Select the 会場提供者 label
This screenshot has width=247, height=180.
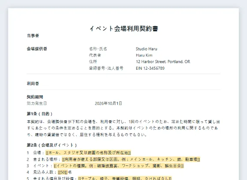point(37,49)
